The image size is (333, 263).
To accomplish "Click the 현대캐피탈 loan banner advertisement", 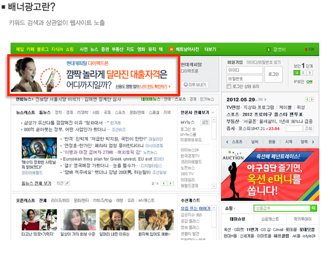I will (x=94, y=74).
